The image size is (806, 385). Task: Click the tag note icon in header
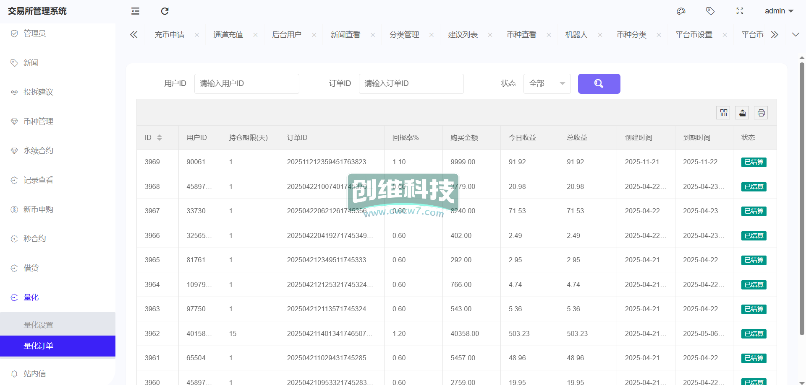pos(710,11)
